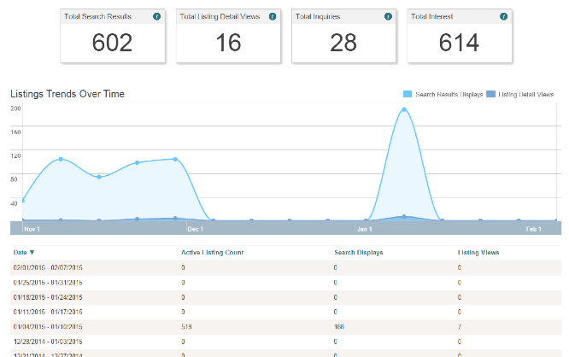
Task: Toggle Listing Detail Views legend swatch
Action: pos(490,94)
